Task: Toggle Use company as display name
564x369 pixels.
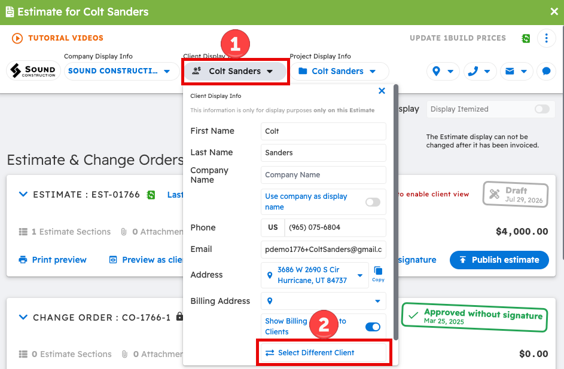Action: [x=373, y=202]
